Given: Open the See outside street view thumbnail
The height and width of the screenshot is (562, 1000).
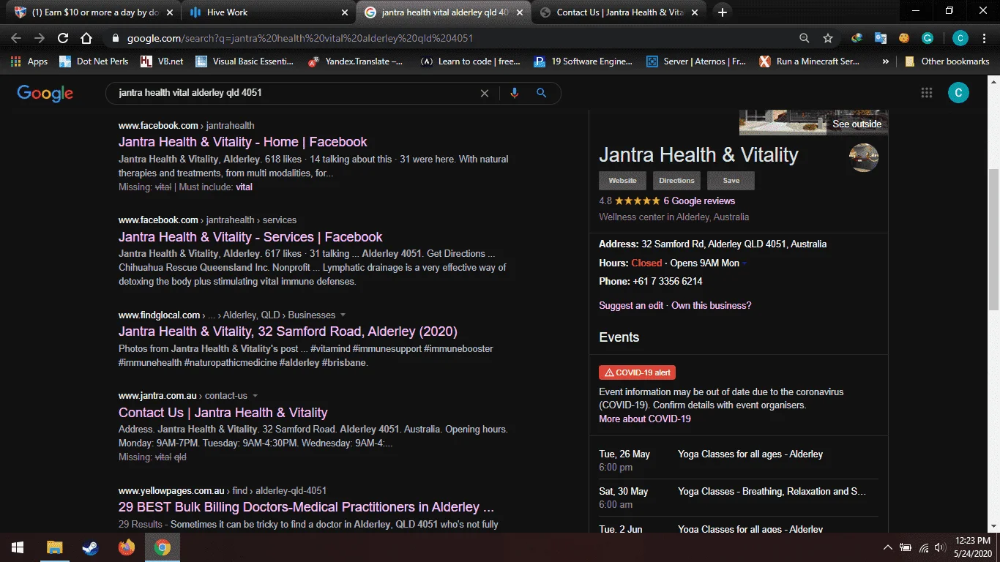Looking at the screenshot, I should (x=813, y=123).
